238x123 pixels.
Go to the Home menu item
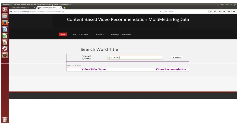pyautogui.click(x=63, y=35)
